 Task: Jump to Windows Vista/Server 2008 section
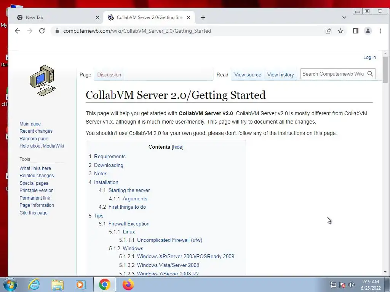168,265
